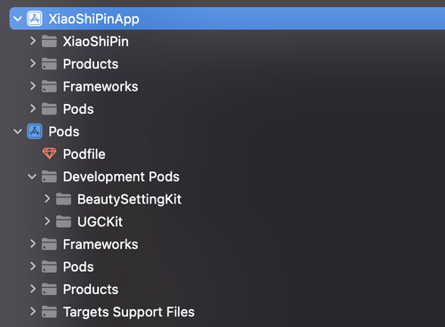The width and height of the screenshot is (445, 327).
Task: Click the UGCKit folder icon
Action: coord(63,221)
